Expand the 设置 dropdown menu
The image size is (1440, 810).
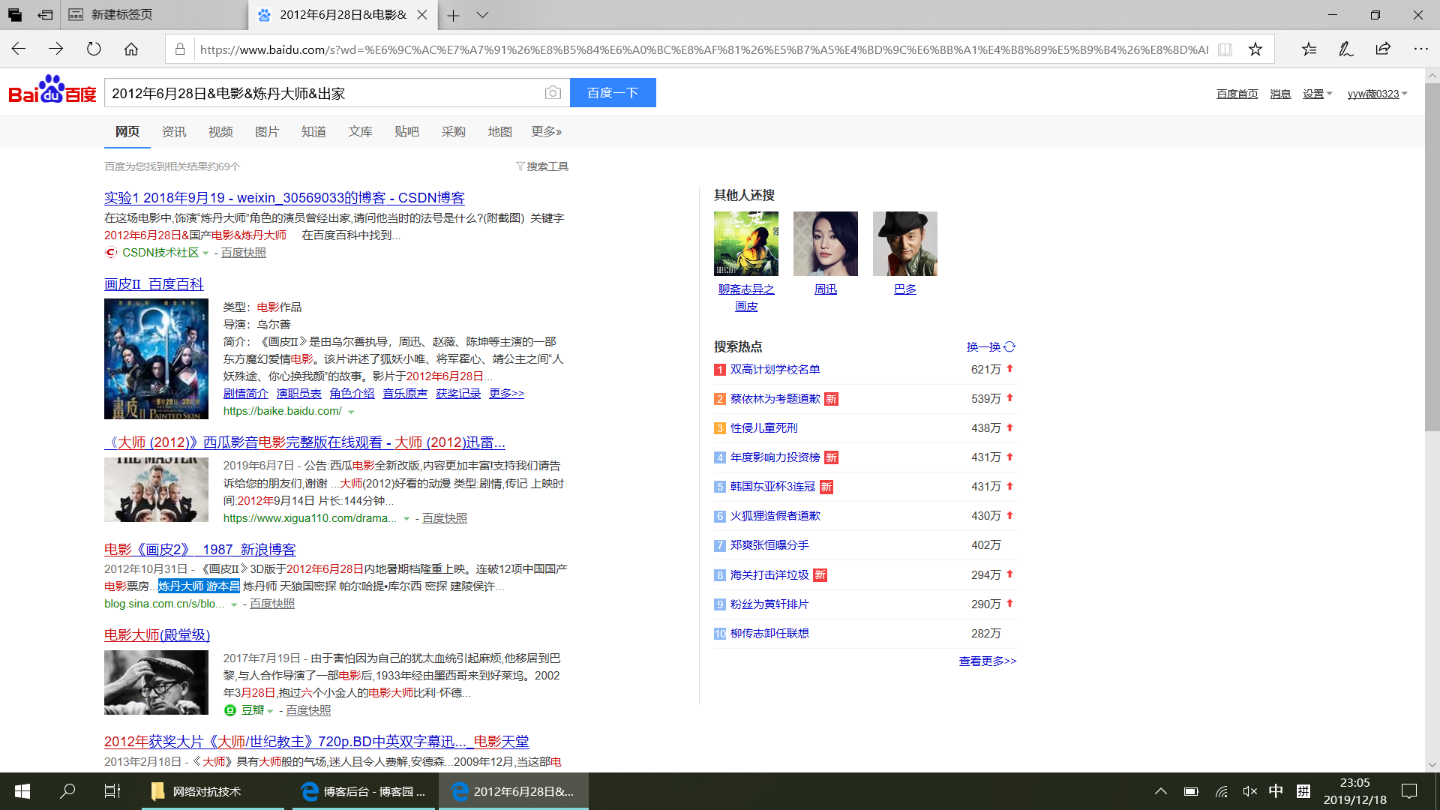(x=1317, y=94)
